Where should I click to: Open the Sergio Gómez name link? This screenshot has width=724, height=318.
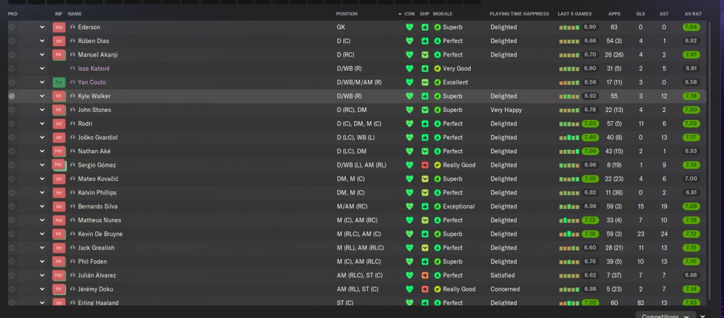(97, 165)
